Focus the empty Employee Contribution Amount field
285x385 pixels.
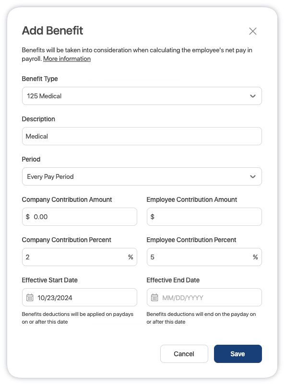click(x=204, y=217)
